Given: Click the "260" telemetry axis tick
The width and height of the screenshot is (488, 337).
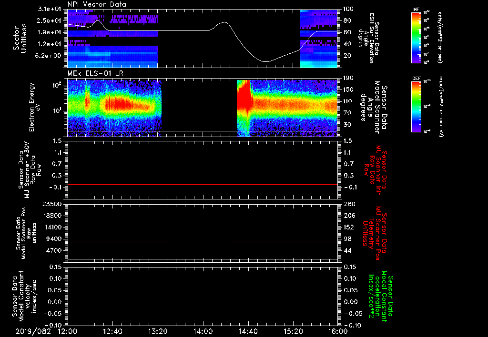Looking at the screenshot, I should click(x=349, y=204).
